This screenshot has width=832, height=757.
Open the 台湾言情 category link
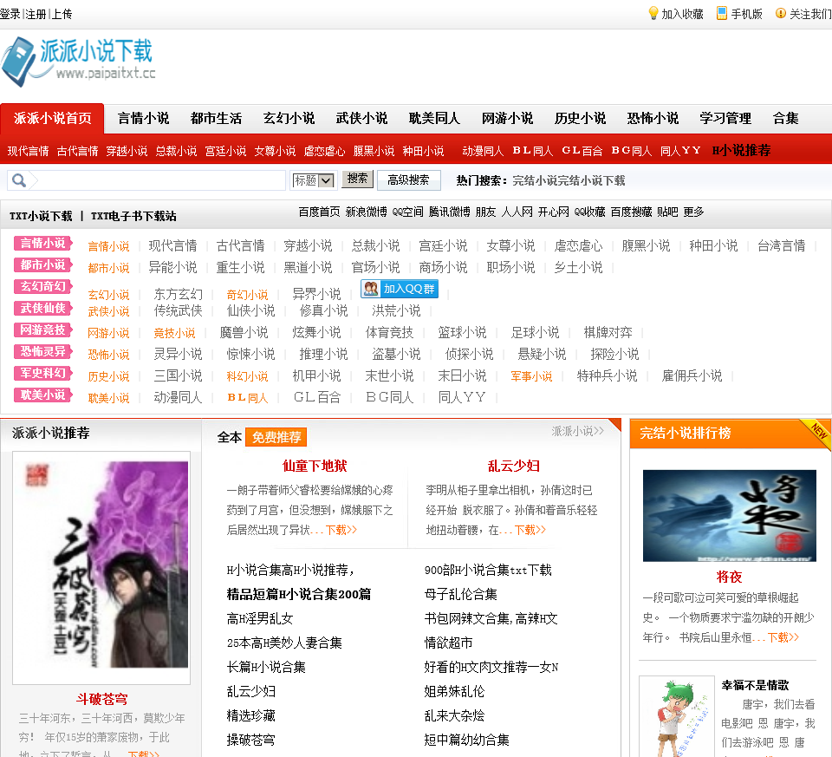click(x=782, y=245)
